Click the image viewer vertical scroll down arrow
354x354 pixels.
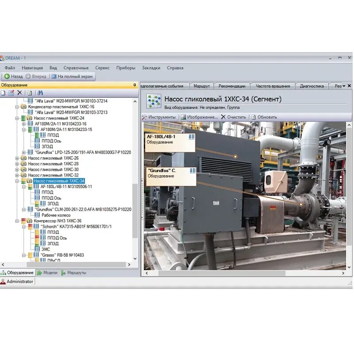coord(349,267)
